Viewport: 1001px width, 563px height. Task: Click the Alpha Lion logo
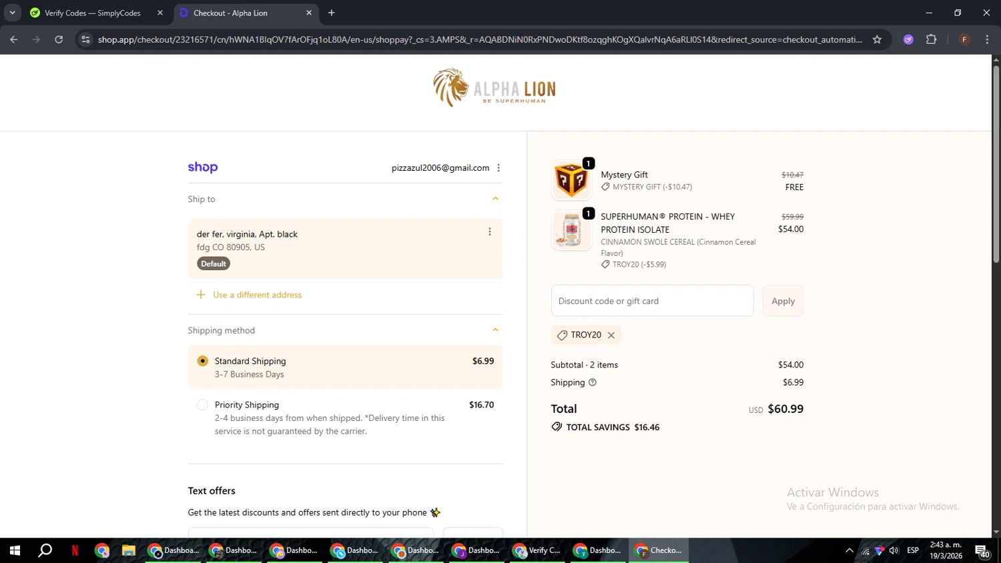(x=494, y=87)
